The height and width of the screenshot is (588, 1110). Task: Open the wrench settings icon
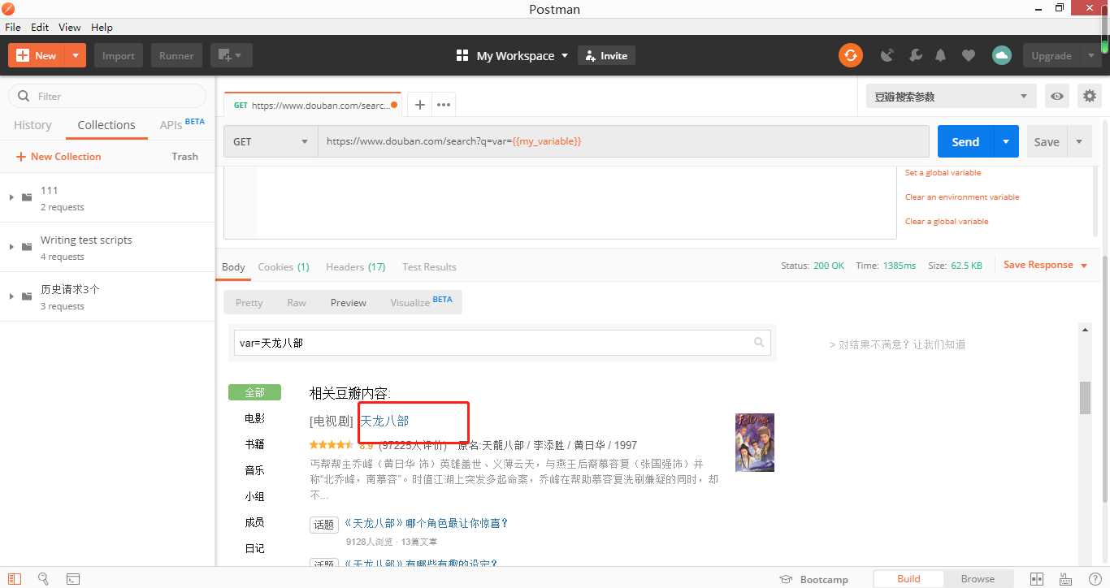(915, 55)
